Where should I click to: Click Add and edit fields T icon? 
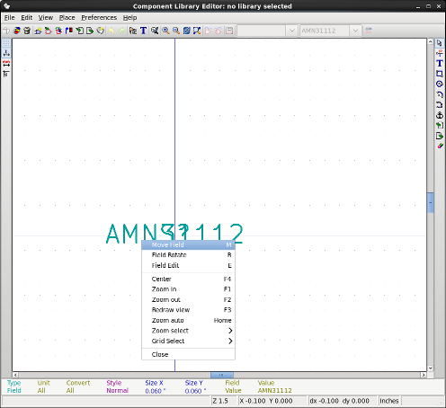tap(143, 31)
